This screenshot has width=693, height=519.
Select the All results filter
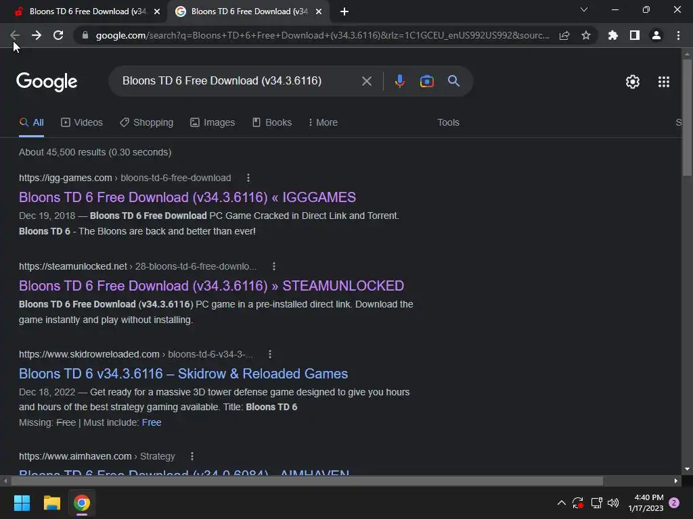point(31,122)
